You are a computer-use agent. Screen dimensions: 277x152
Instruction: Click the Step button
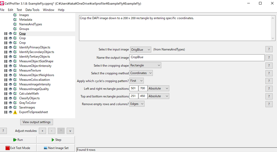[56, 140]
